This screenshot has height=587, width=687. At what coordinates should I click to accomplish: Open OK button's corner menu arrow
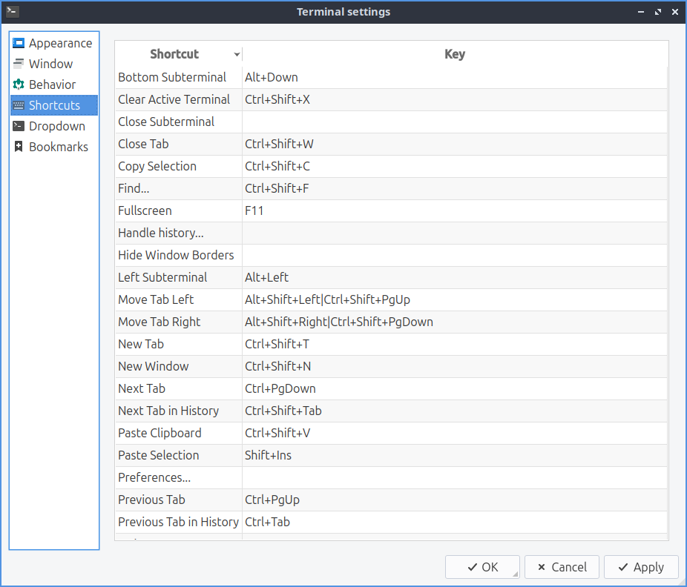pyautogui.click(x=515, y=574)
